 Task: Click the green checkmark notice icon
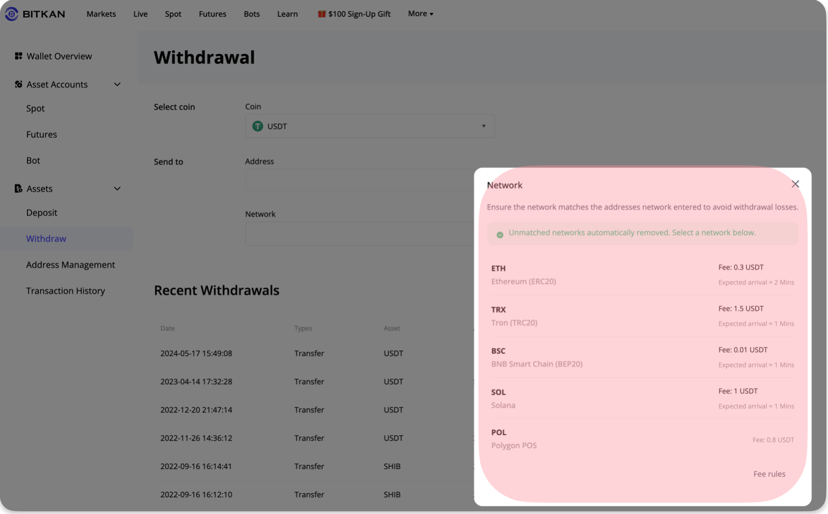tap(500, 234)
